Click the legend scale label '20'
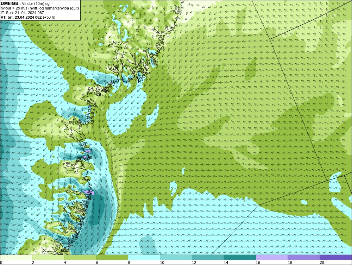Viewport: 352px width, 265px height. coord(322,263)
